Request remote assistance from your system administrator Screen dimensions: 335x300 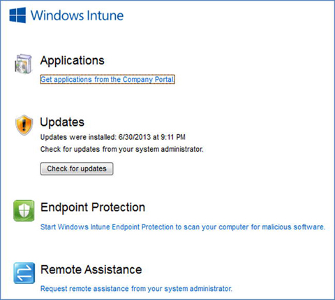click(136, 289)
